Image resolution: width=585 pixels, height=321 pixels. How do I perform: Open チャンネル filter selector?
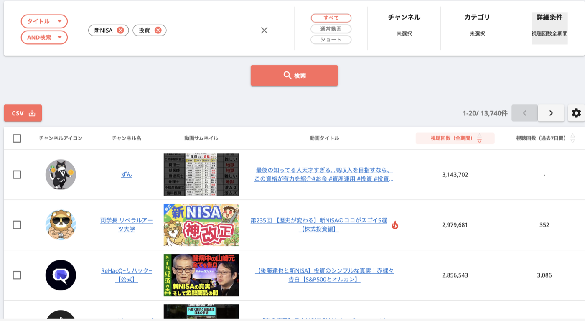(x=404, y=25)
